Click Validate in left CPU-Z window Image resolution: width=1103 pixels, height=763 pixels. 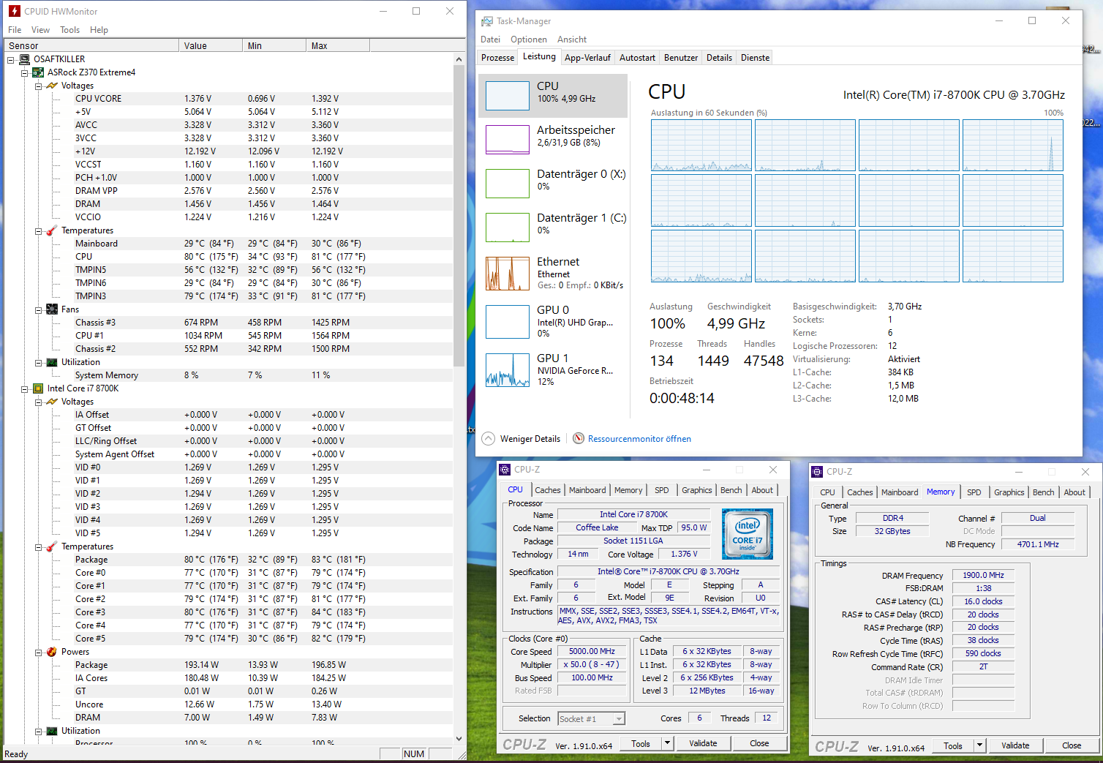pos(703,743)
